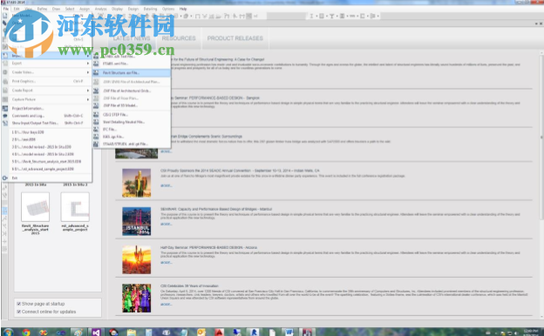Expand the Capture Picture submenu arrow

[88, 99]
